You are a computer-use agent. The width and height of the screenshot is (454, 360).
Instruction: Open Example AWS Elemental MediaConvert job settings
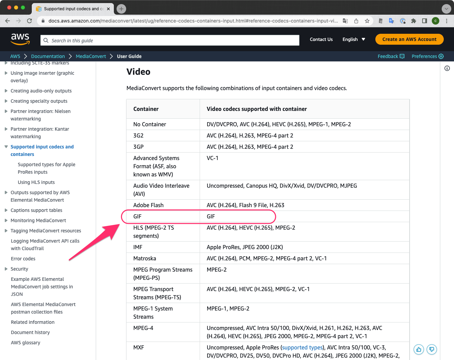click(42, 287)
